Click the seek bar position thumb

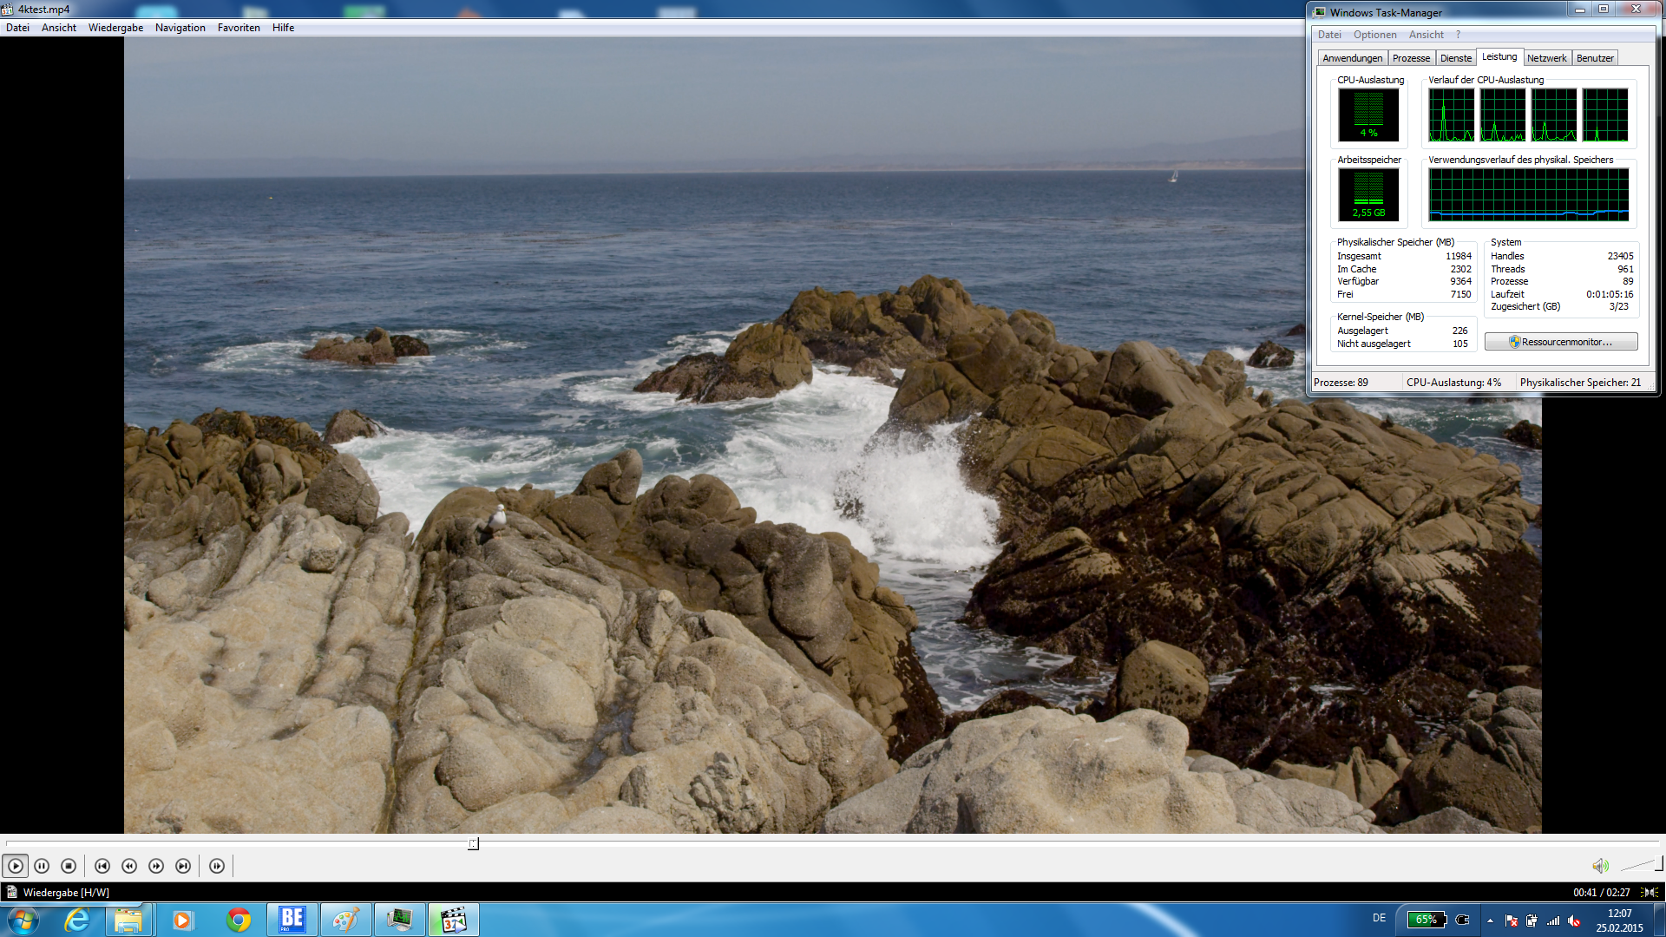point(473,843)
